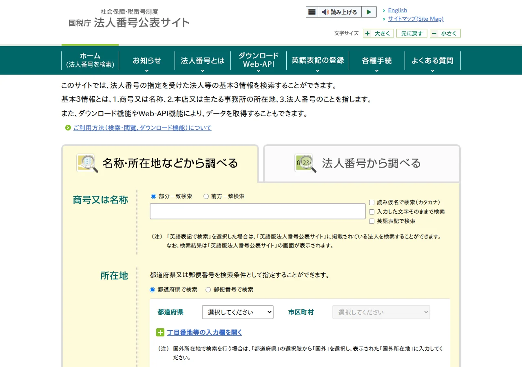The image size is (522, 367).
Task: Reset font size with 元に戻す
Action: coord(412,33)
